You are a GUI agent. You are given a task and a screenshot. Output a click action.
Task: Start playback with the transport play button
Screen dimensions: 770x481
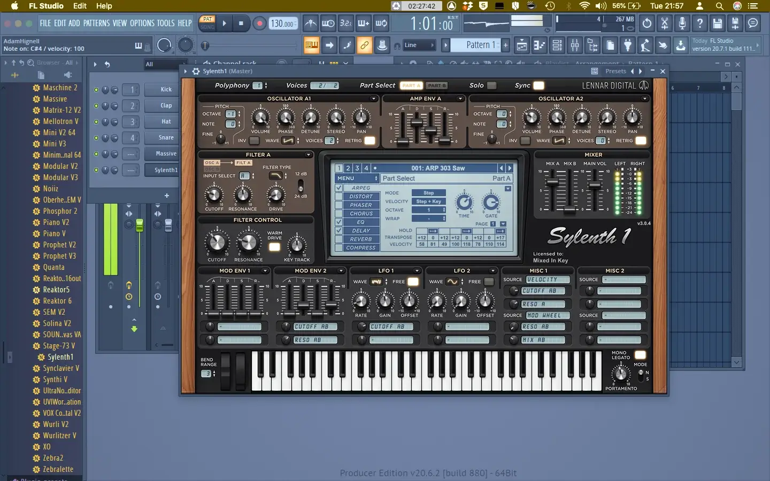[x=224, y=24]
